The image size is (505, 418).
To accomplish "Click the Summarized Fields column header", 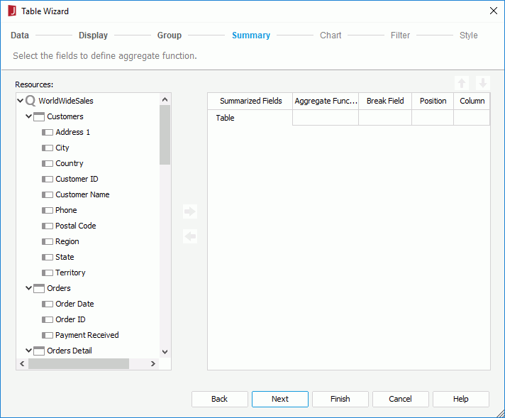I will click(x=250, y=101).
